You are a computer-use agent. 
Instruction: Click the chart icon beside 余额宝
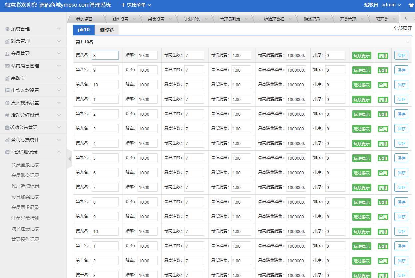(7, 78)
